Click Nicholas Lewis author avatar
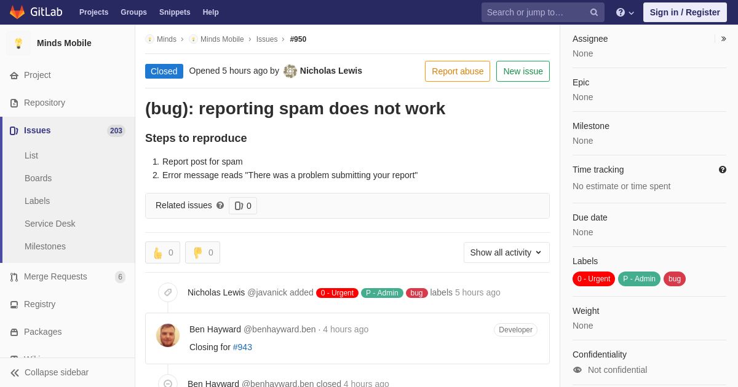 290,71
